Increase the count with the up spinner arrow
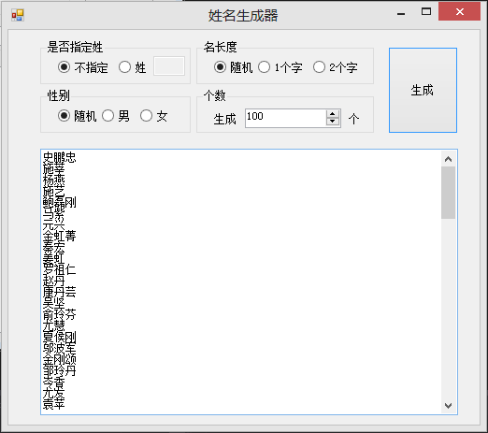Image resolution: width=488 pixels, height=433 pixels. (333, 114)
